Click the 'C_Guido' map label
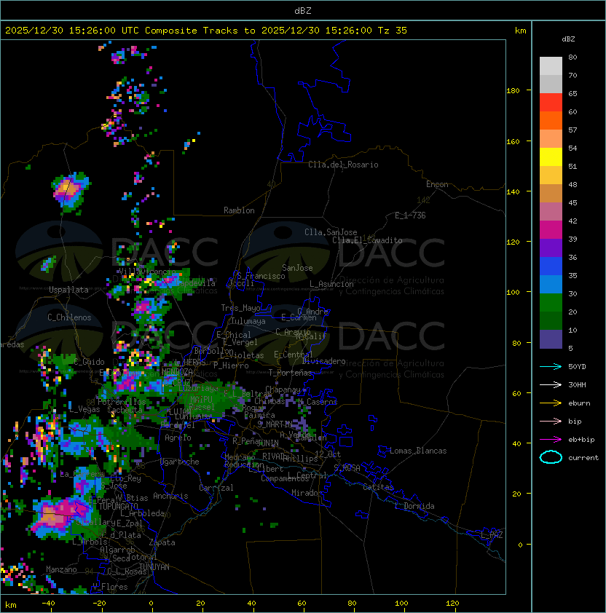Image resolution: width=606 pixels, height=613 pixels. tap(89, 362)
